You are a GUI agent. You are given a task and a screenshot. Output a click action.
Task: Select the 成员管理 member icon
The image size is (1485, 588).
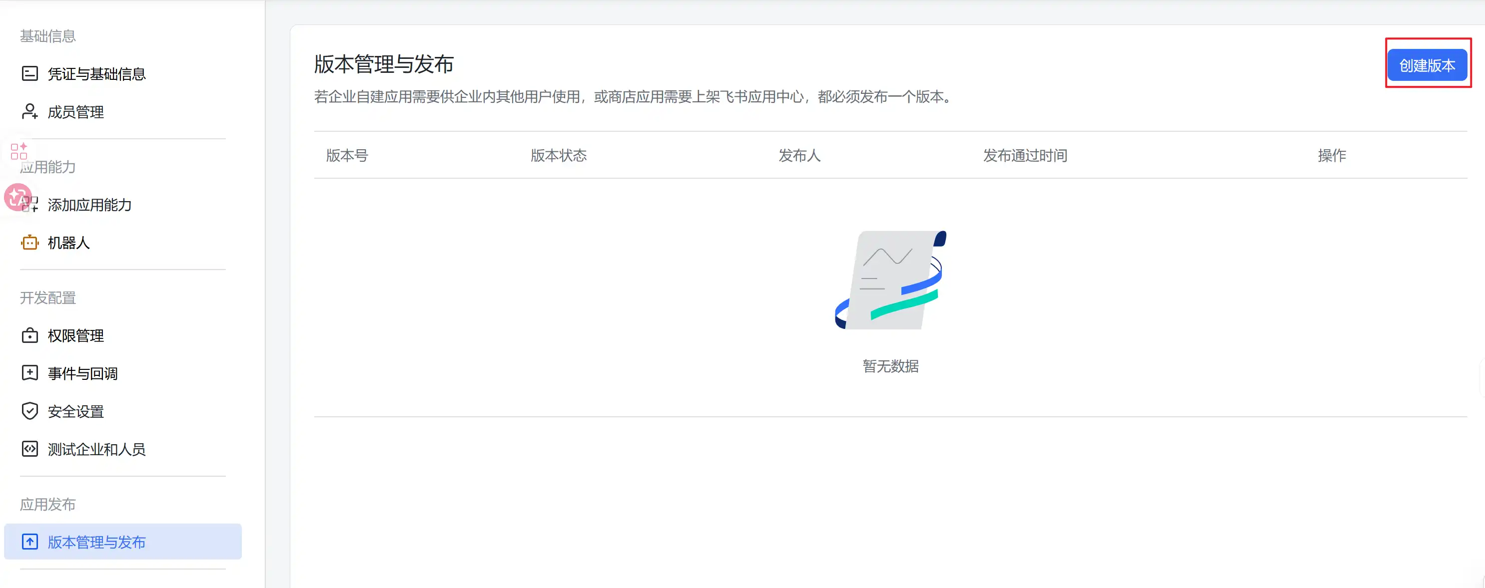coord(29,112)
